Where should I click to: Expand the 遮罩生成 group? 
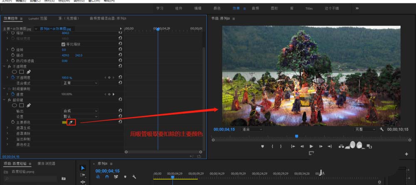[7, 128]
